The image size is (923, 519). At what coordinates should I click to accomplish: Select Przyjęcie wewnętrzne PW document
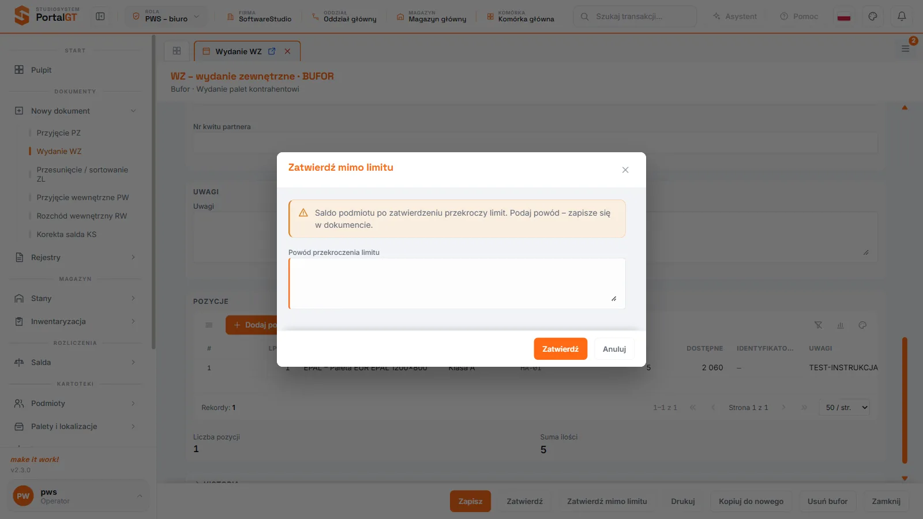[x=82, y=197]
